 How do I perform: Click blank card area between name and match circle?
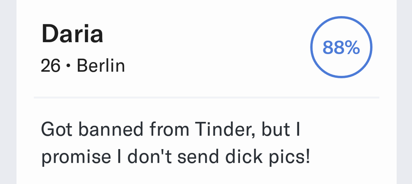coord(206,48)
